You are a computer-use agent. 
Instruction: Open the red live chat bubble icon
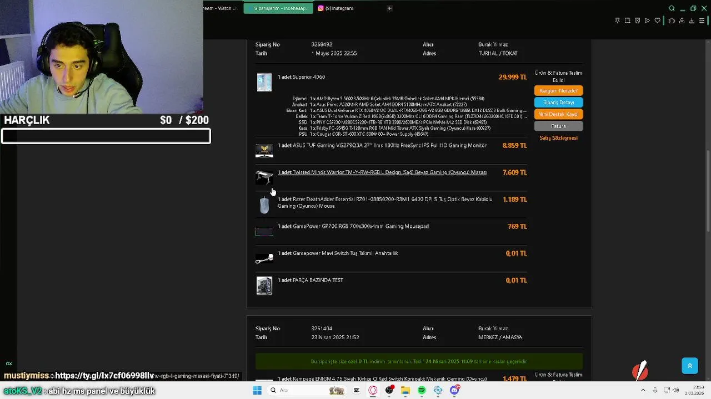tap(640, 371)
